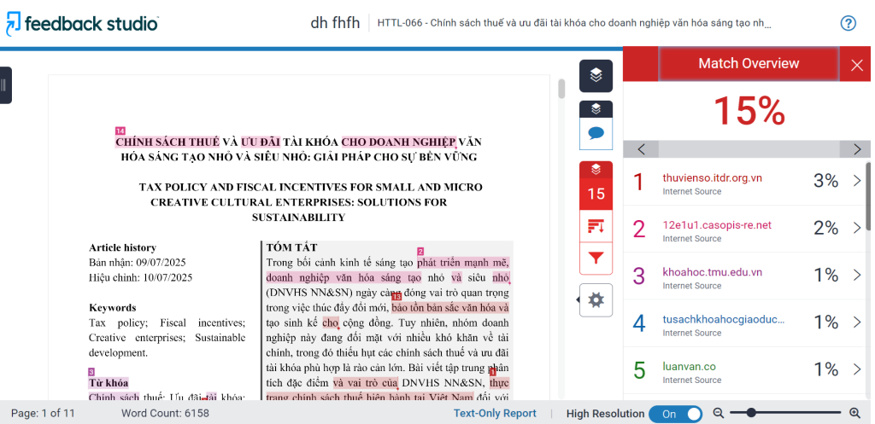Viewport: 875px width, 424px height.
Task: Click the 2% match percentage
Action: point(826,228)
